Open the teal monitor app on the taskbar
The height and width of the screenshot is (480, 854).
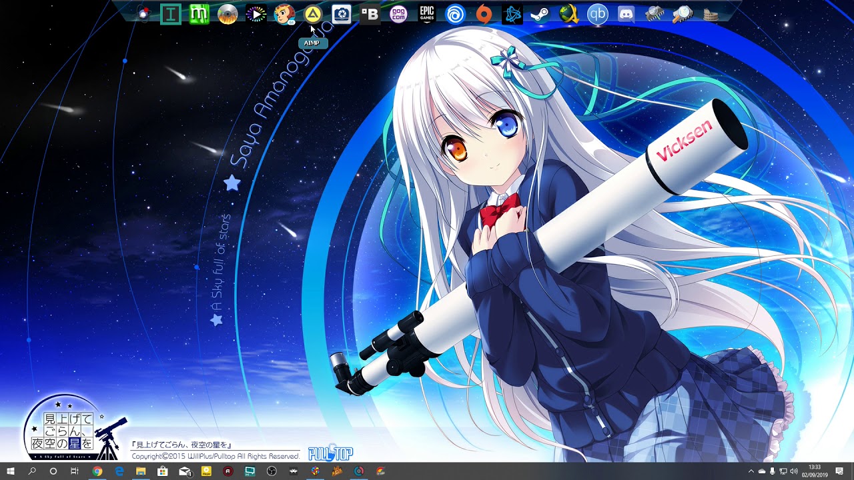coord(250,471)
